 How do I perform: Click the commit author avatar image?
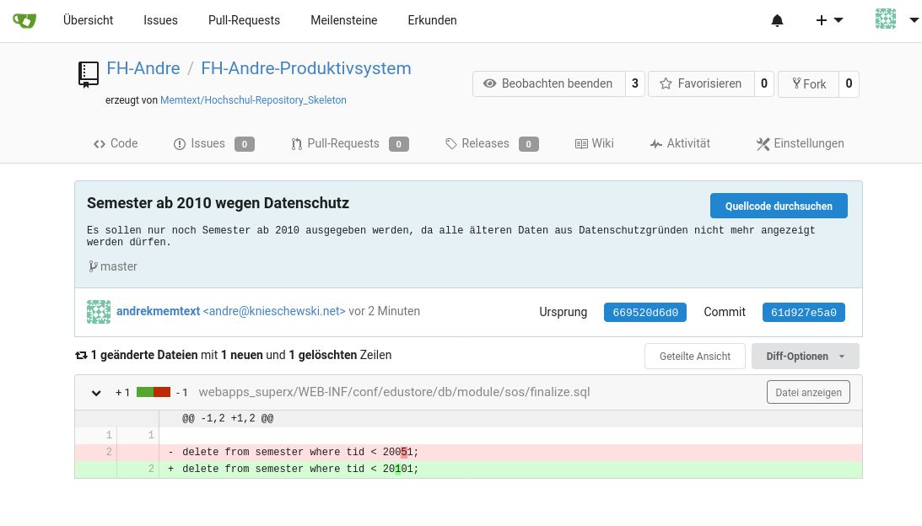(x=99, y=312)
